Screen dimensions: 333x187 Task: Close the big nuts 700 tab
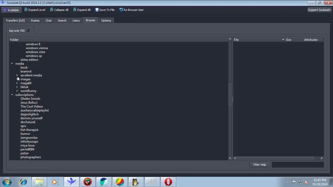28,30
